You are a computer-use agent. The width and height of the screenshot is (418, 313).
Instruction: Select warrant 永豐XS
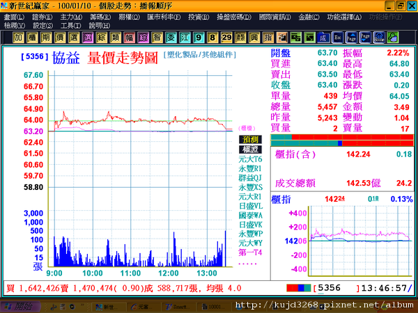pyautogui.click(x=250, y=187)
